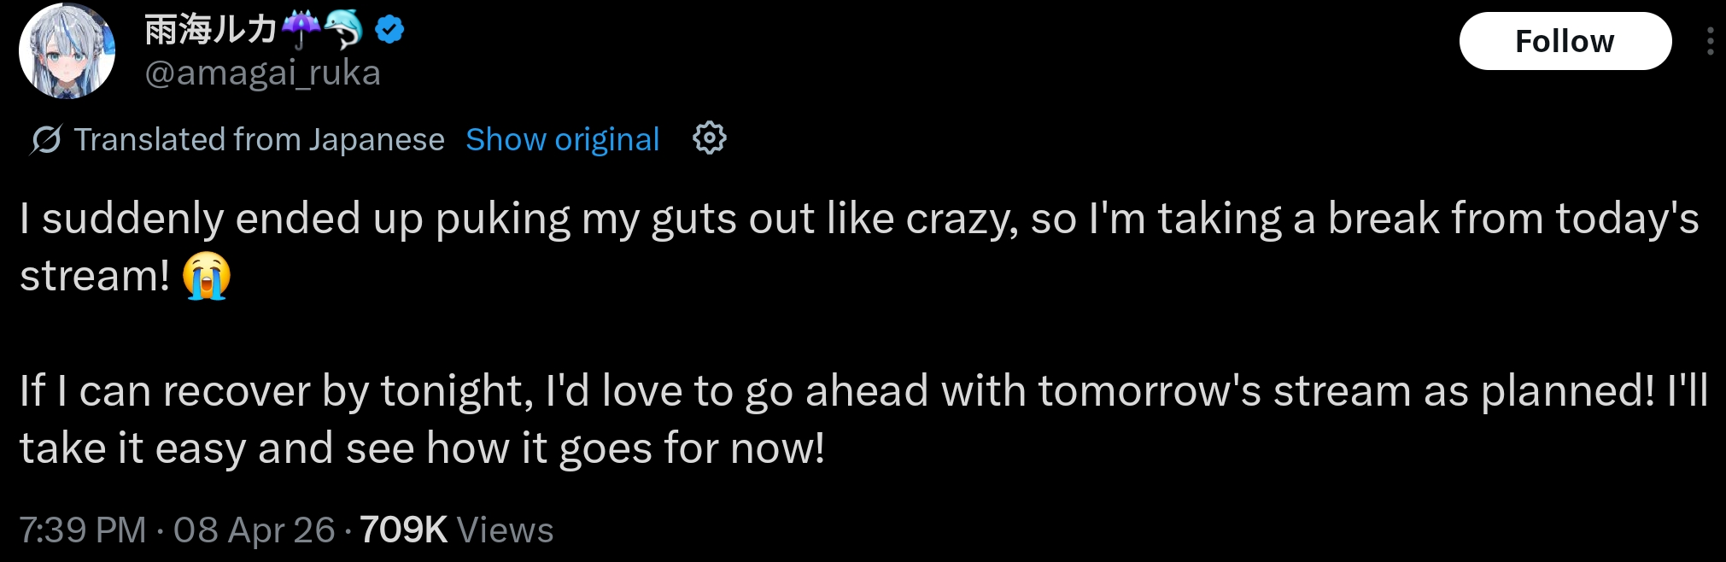Click the 709K view count

403,530
